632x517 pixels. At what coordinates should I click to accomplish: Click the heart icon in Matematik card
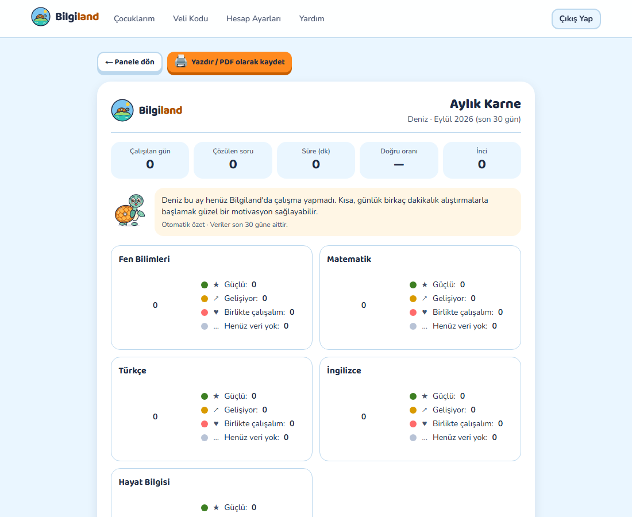[425, 312]
